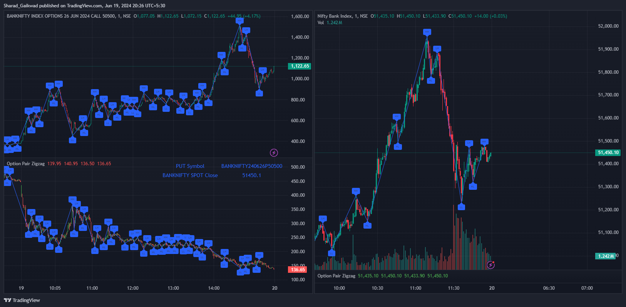Click the 13:00 time axis label
Image resolution: width=626 pixels, height=307 pixels.
(x=173, y=288)
